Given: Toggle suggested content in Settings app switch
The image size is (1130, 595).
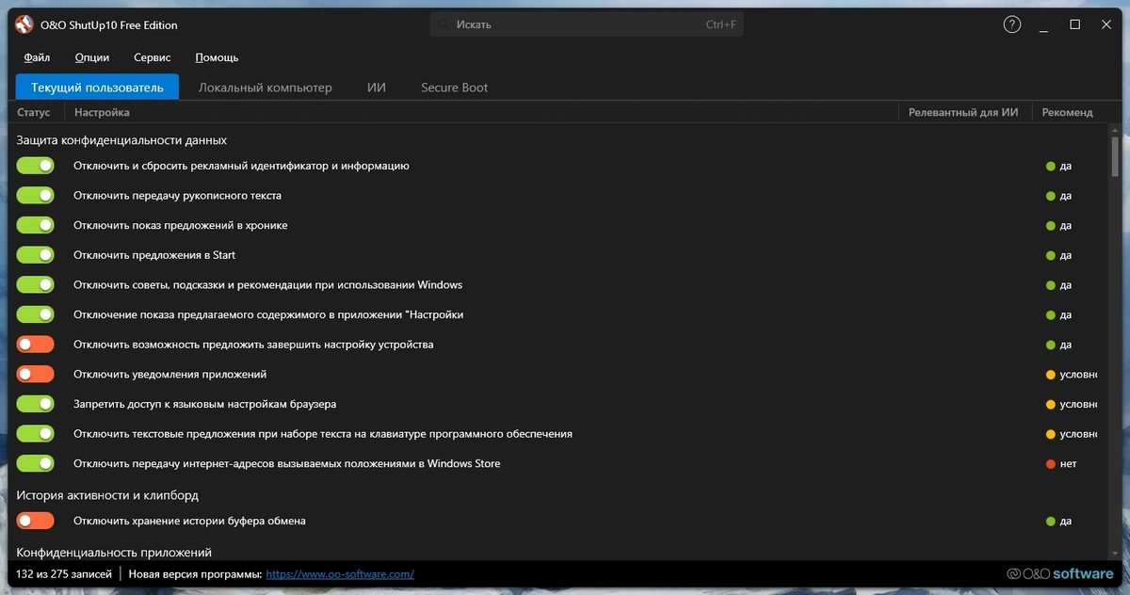Looking at the screenshot, I should point(36,314).
